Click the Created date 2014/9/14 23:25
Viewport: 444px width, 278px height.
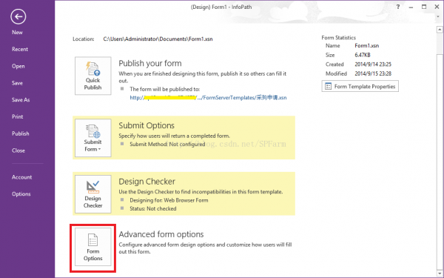pos(373,64)
